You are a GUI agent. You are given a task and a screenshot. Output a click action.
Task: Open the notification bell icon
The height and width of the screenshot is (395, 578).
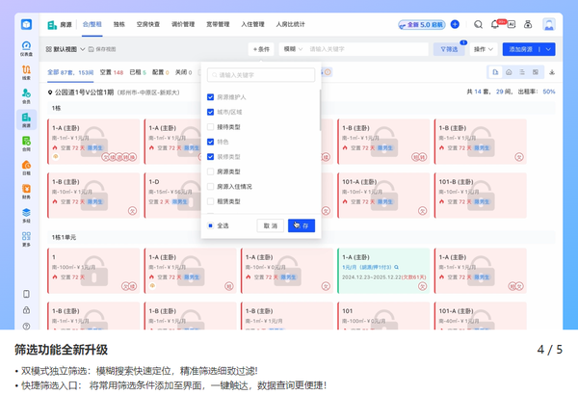[495, 24]
